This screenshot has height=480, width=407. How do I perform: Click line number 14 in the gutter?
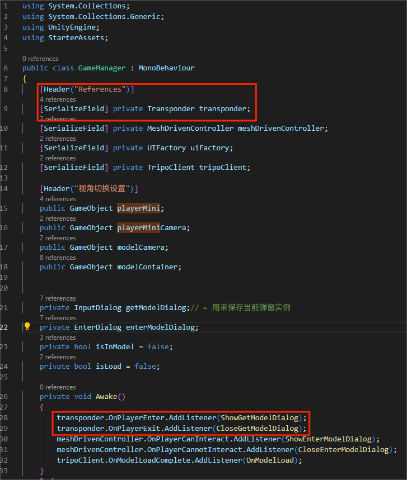(5, 188)
